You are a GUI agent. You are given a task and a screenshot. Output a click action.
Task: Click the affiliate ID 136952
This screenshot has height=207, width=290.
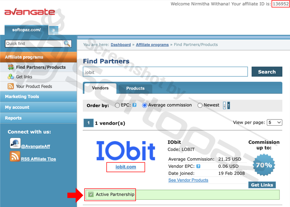[280, 4]
